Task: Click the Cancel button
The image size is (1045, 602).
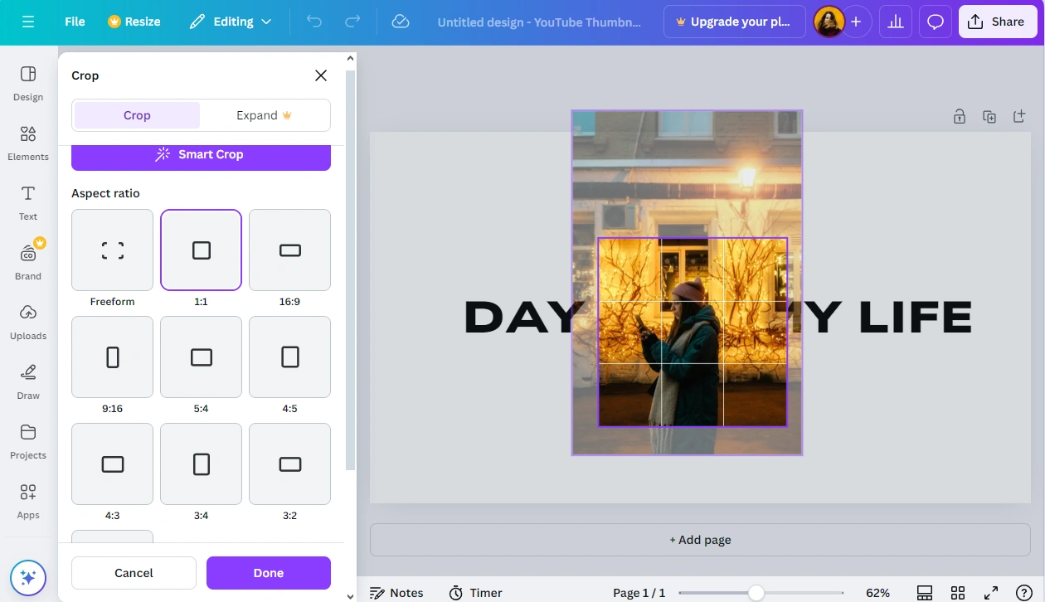Action: tap(134, 573)
